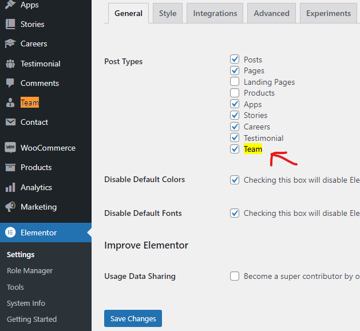Enable Usage Data Sharing checkbox

(235, 276)
